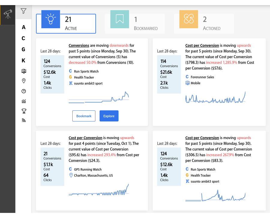The image size is (270, 218).
Task: Select the trophy icon in the sidebar
Action: (x=24, y=111)
